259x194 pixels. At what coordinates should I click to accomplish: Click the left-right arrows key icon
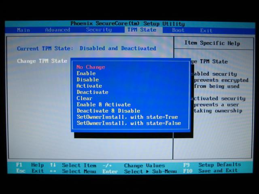click(53, 171)
